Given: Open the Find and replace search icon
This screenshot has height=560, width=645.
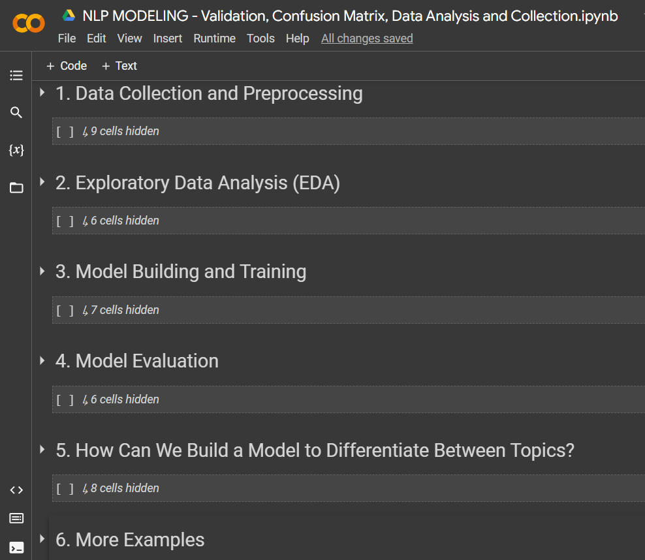Looking at the screenshot, I should [x=16, y=113].
